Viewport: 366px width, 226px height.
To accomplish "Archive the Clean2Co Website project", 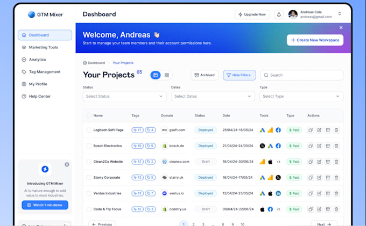I will (x=328, y=162).
